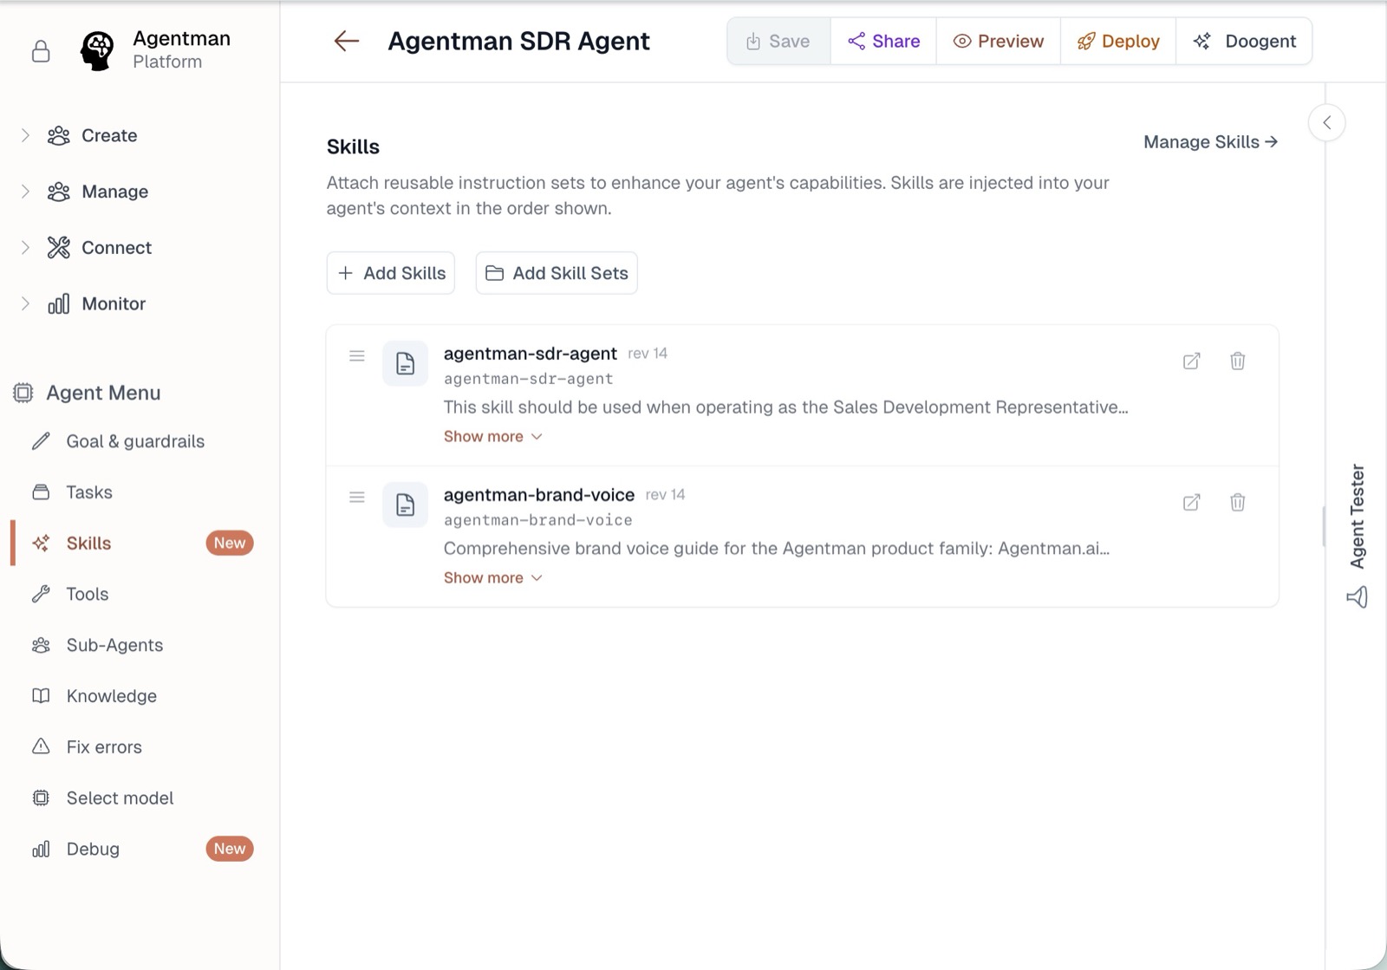
Task: Click the Monitor bar chart icon
Action: click(58, 303)
